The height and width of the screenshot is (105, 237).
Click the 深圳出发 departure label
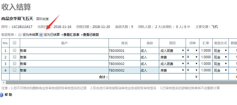[x=42, y=19]
